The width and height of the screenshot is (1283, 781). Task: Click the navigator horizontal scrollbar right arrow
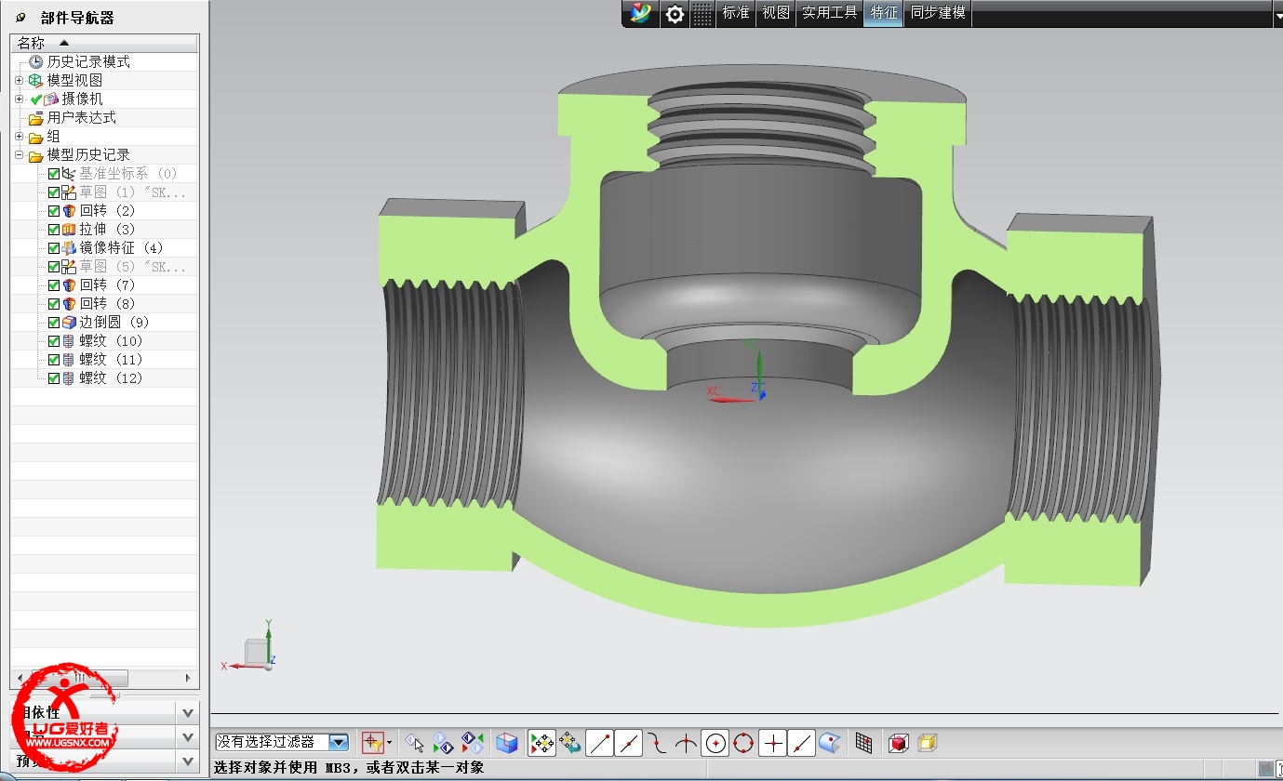click(x=188, y=678)
